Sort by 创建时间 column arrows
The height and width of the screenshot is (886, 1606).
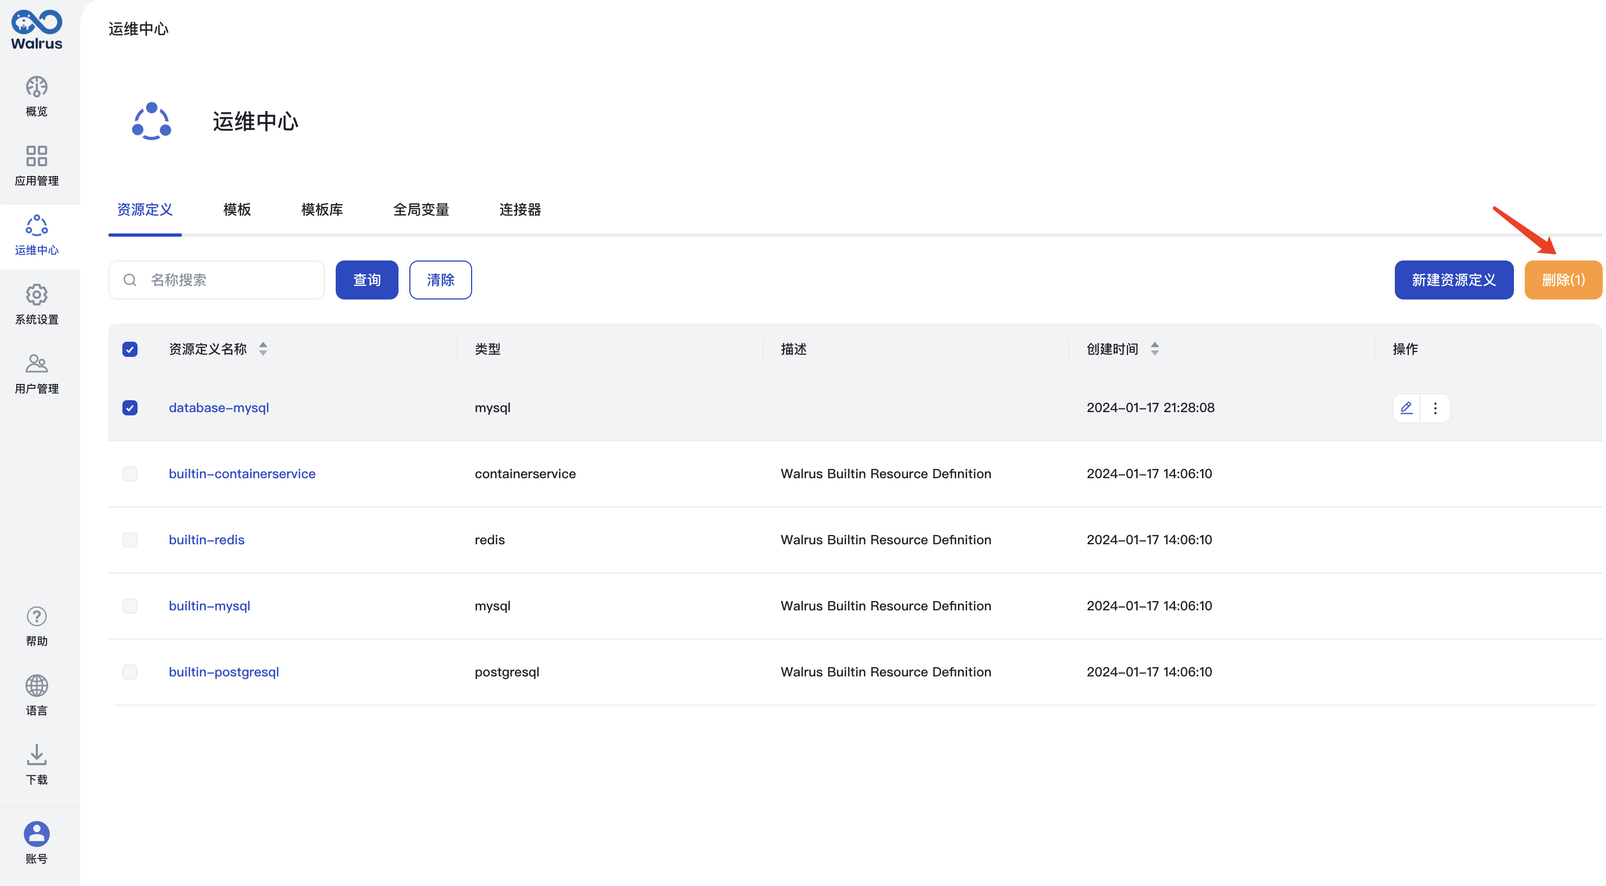pyautogui.click(x=1154, y=349)
